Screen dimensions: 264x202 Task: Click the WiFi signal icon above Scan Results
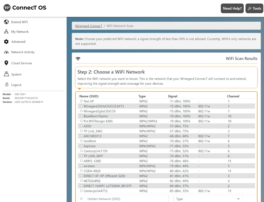[x=78, y=58]
